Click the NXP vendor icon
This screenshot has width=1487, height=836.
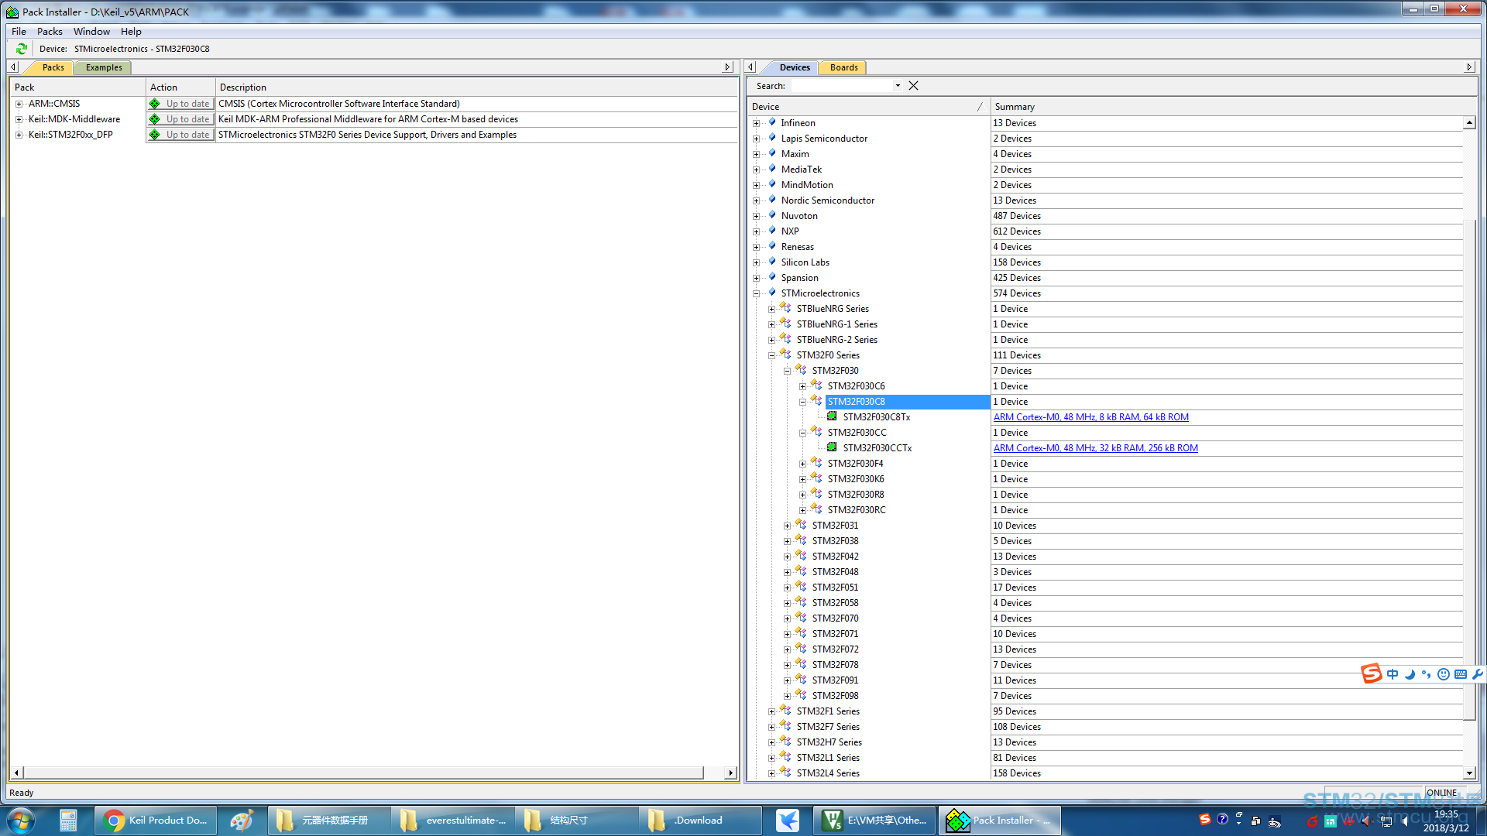[772, 231]
